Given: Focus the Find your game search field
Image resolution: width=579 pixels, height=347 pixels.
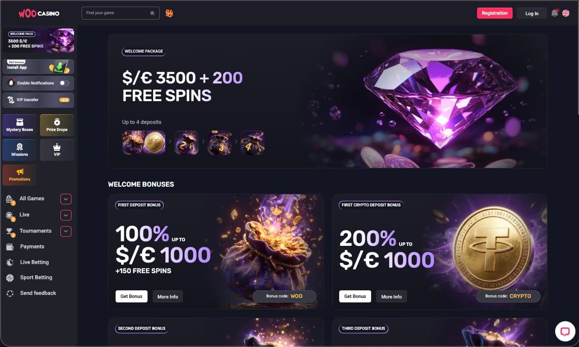Looking at the screenshot, I should (x=120, y=13).
